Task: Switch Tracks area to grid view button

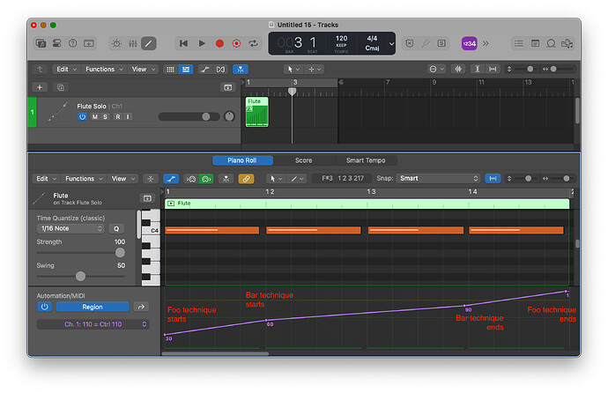Action: pyautogui.click(x=170, y=70)
